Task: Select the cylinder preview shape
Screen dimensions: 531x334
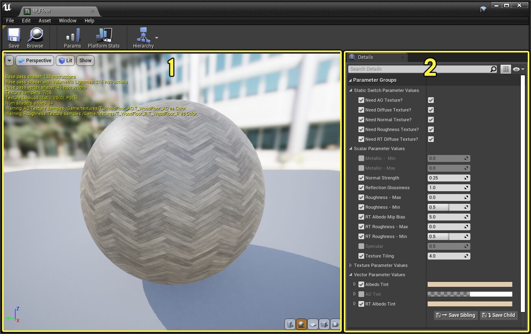Action: click(x=290, y=324)
